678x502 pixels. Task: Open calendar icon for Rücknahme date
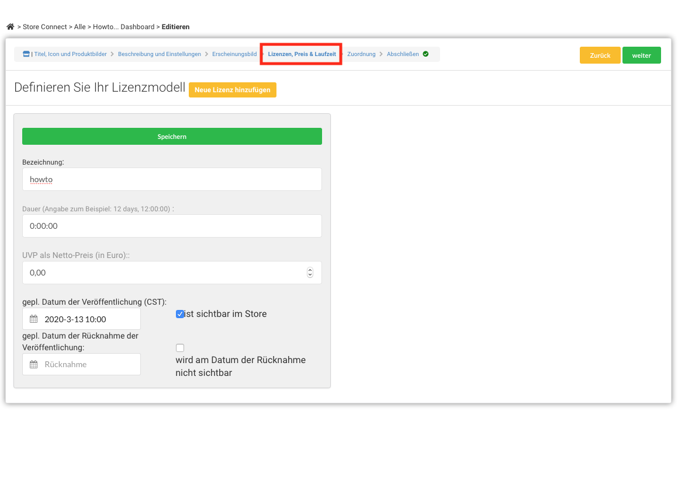(34, 365)
